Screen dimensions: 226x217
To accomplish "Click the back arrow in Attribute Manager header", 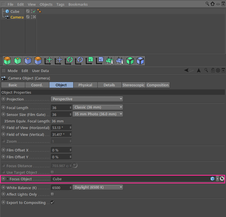I will (186, 70).
